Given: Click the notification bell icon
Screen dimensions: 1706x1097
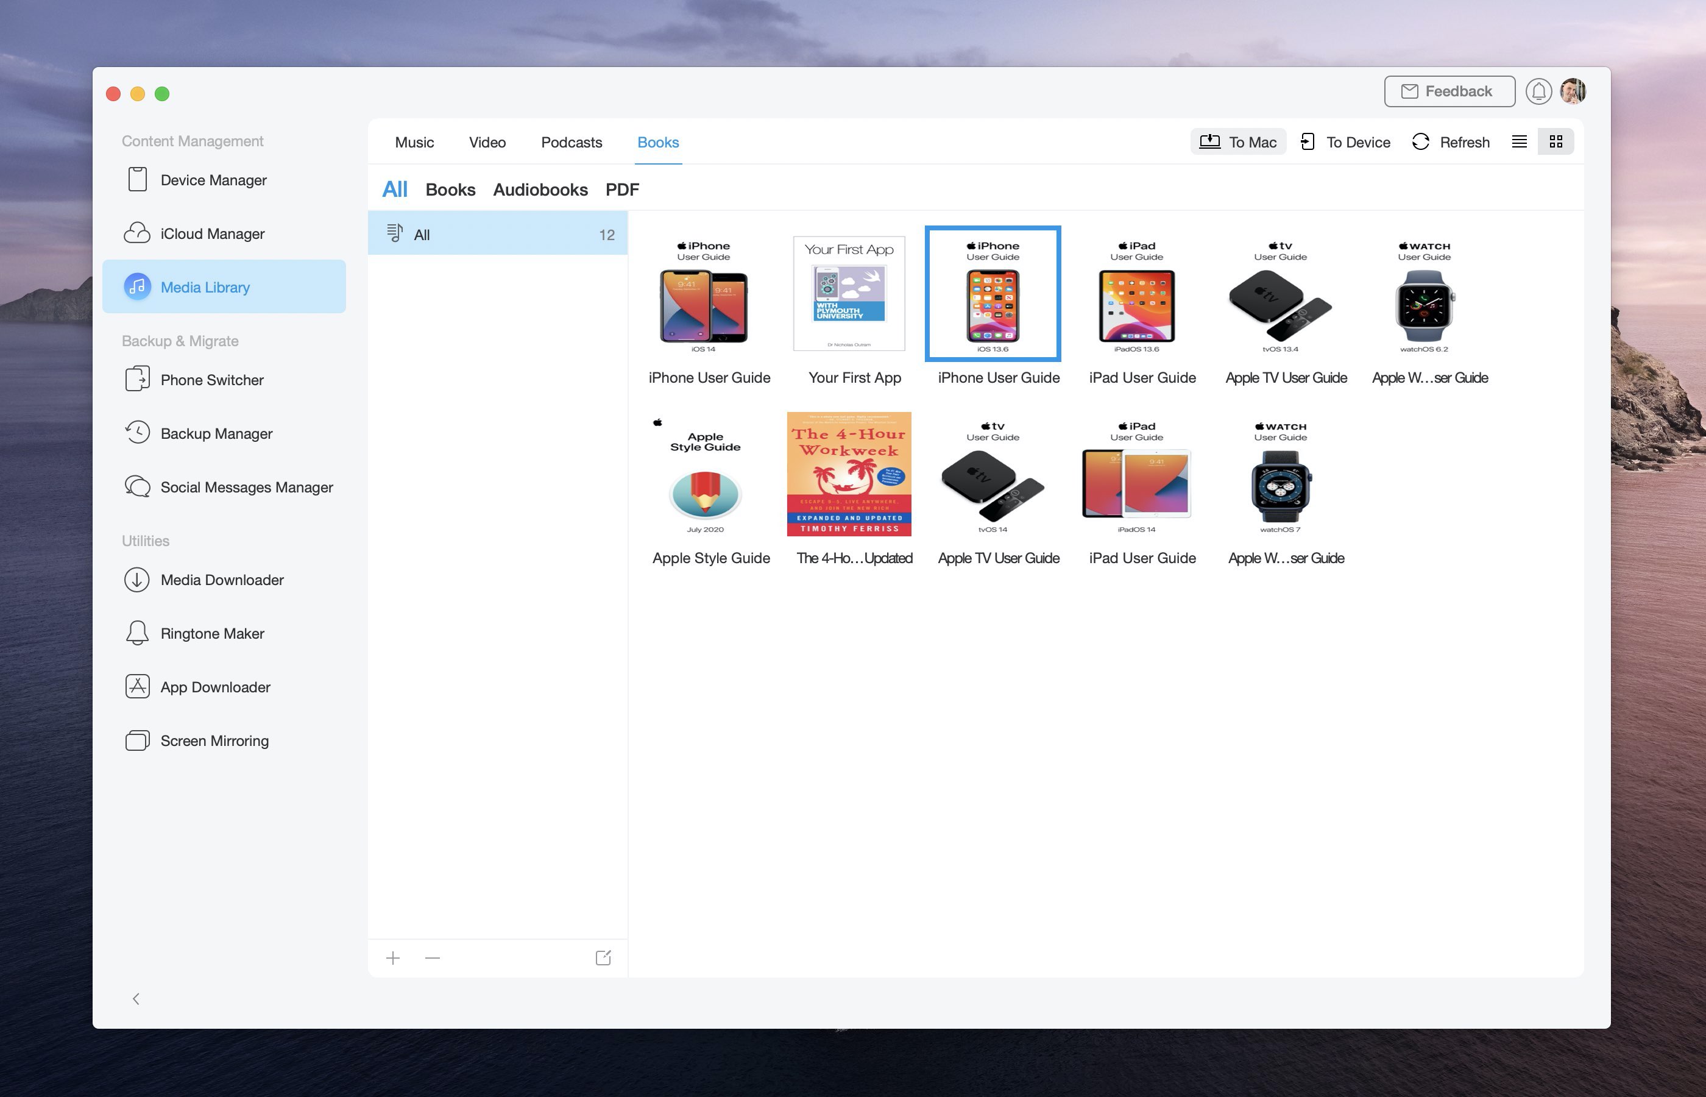Looking at the screenshot, I should pos(1538,92).
